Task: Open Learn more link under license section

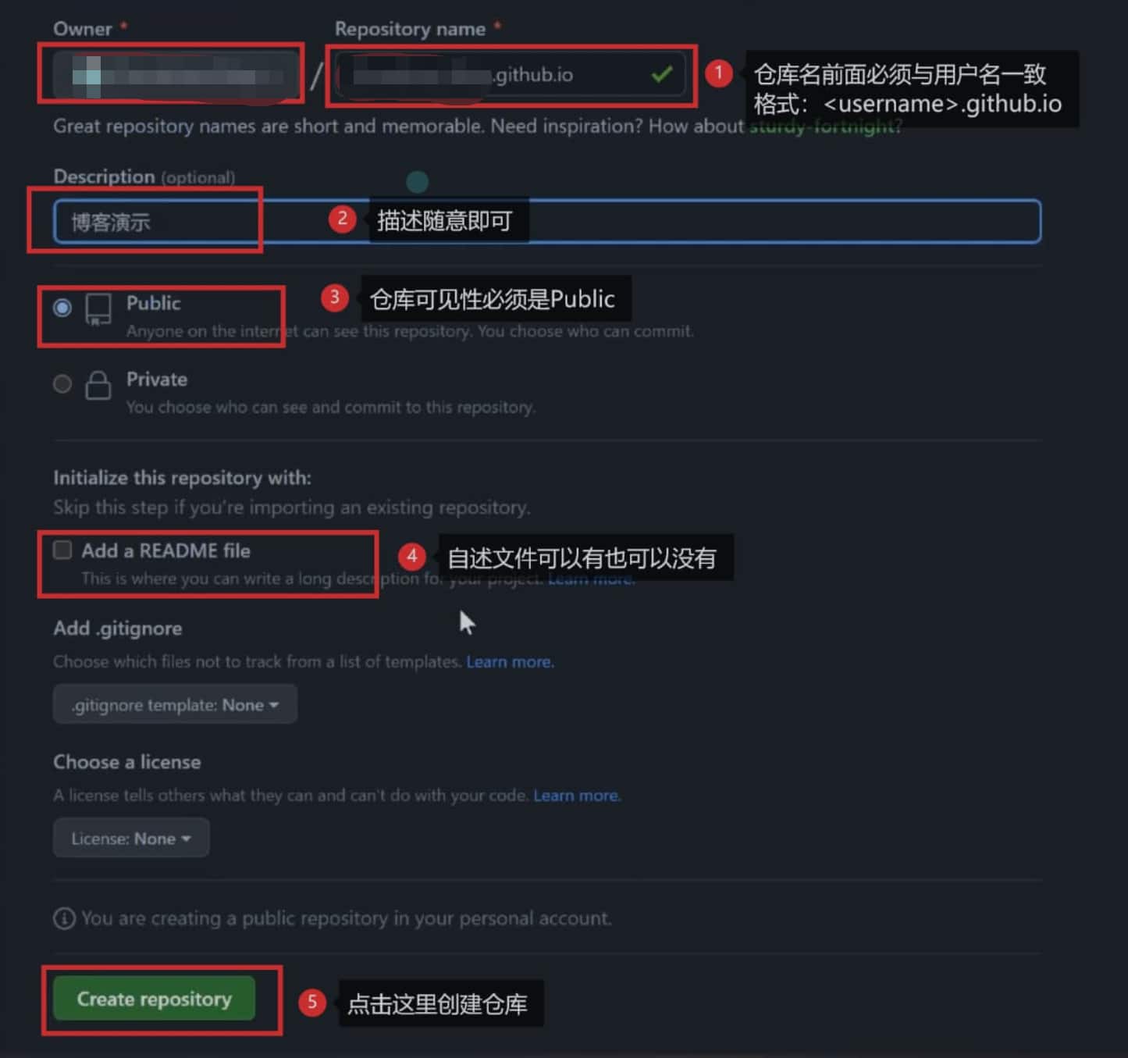Action: pos(577,796)
